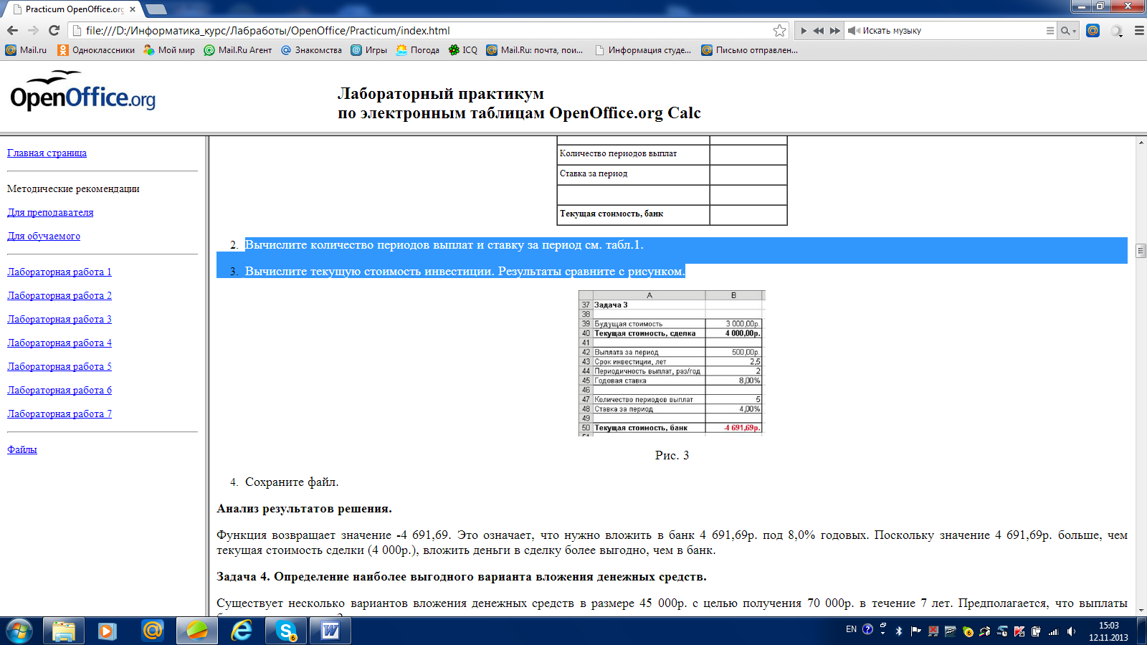The width and height of the screenshot is (1147, 645).
Task: Open 'Лабораторная работа 2' link
Action: click(60, 296)
